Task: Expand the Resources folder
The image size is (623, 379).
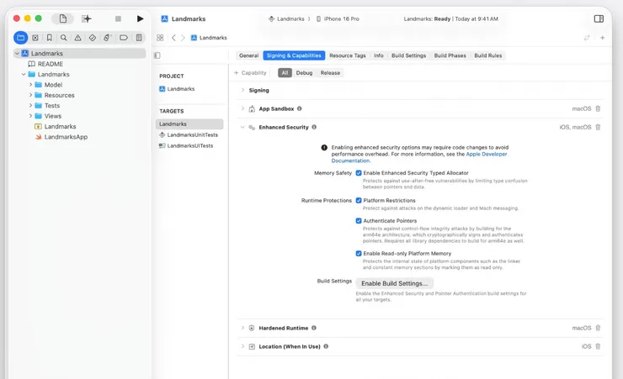Action: pos(30,95)
